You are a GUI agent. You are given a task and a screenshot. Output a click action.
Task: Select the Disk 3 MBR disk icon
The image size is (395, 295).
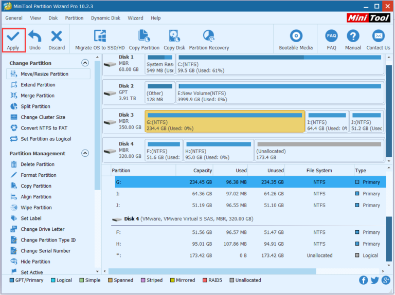click(x=110, y=122)
